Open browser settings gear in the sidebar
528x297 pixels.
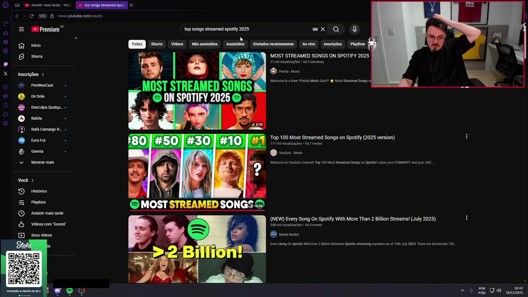click(5, 123)
